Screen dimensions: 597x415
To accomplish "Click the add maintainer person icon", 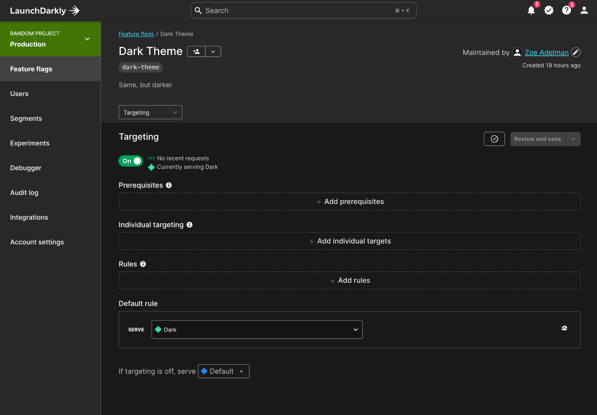I will [196, 51].
